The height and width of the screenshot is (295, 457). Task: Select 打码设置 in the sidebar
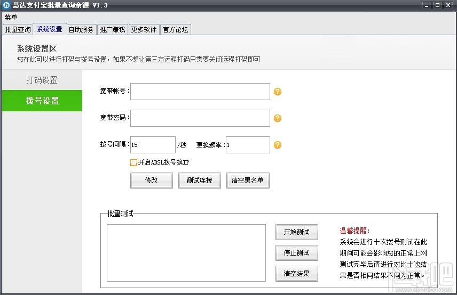42,80
